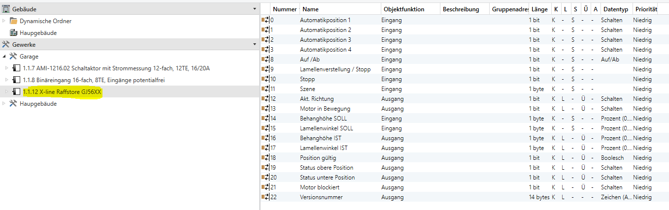Click the Garage trade tools icon

pos(14,57)
